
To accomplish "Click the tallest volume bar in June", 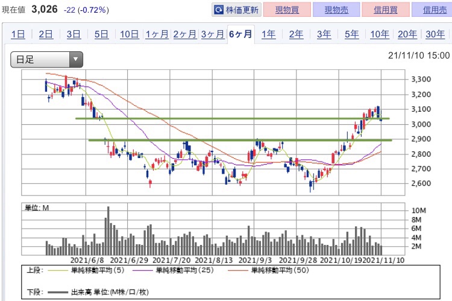I will pos(108,230).
